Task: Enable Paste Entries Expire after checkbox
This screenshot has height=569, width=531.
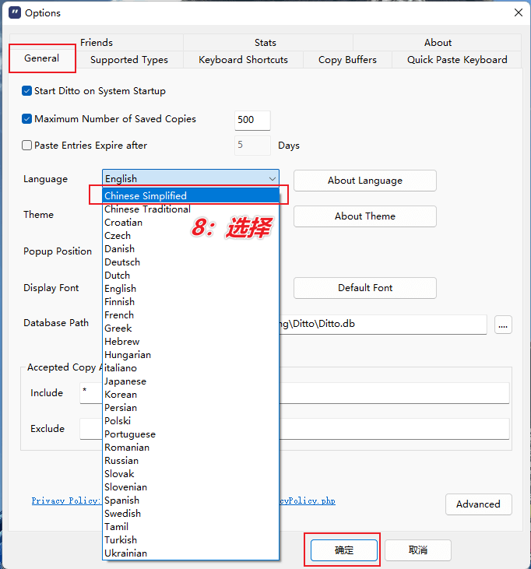Action: pos(27,146)
